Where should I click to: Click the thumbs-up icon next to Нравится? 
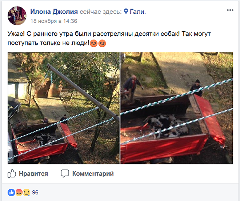[x=12, y=173]
